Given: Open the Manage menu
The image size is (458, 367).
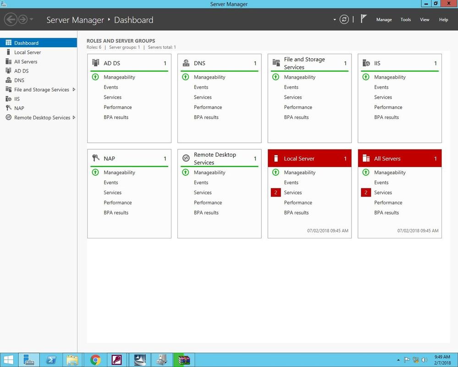Looking at the screenshot, I should pos(384,20).
